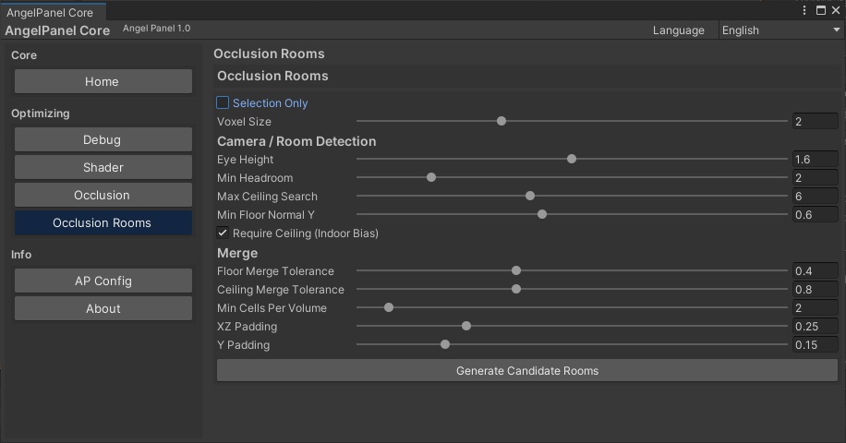
Task: Click the Camera / Room Detection heading
Action: point(296,141)
